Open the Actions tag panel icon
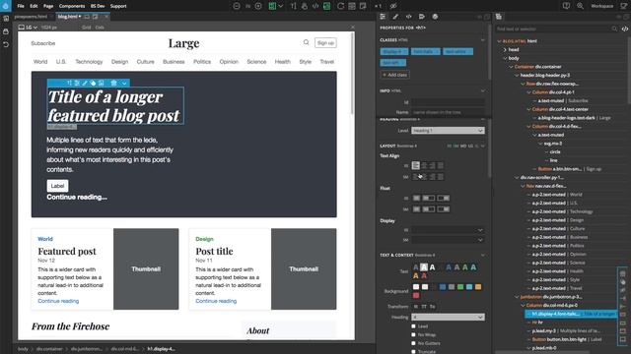This screenshot has height=354, width=631. pyautogui.click(x=421, y=17)
